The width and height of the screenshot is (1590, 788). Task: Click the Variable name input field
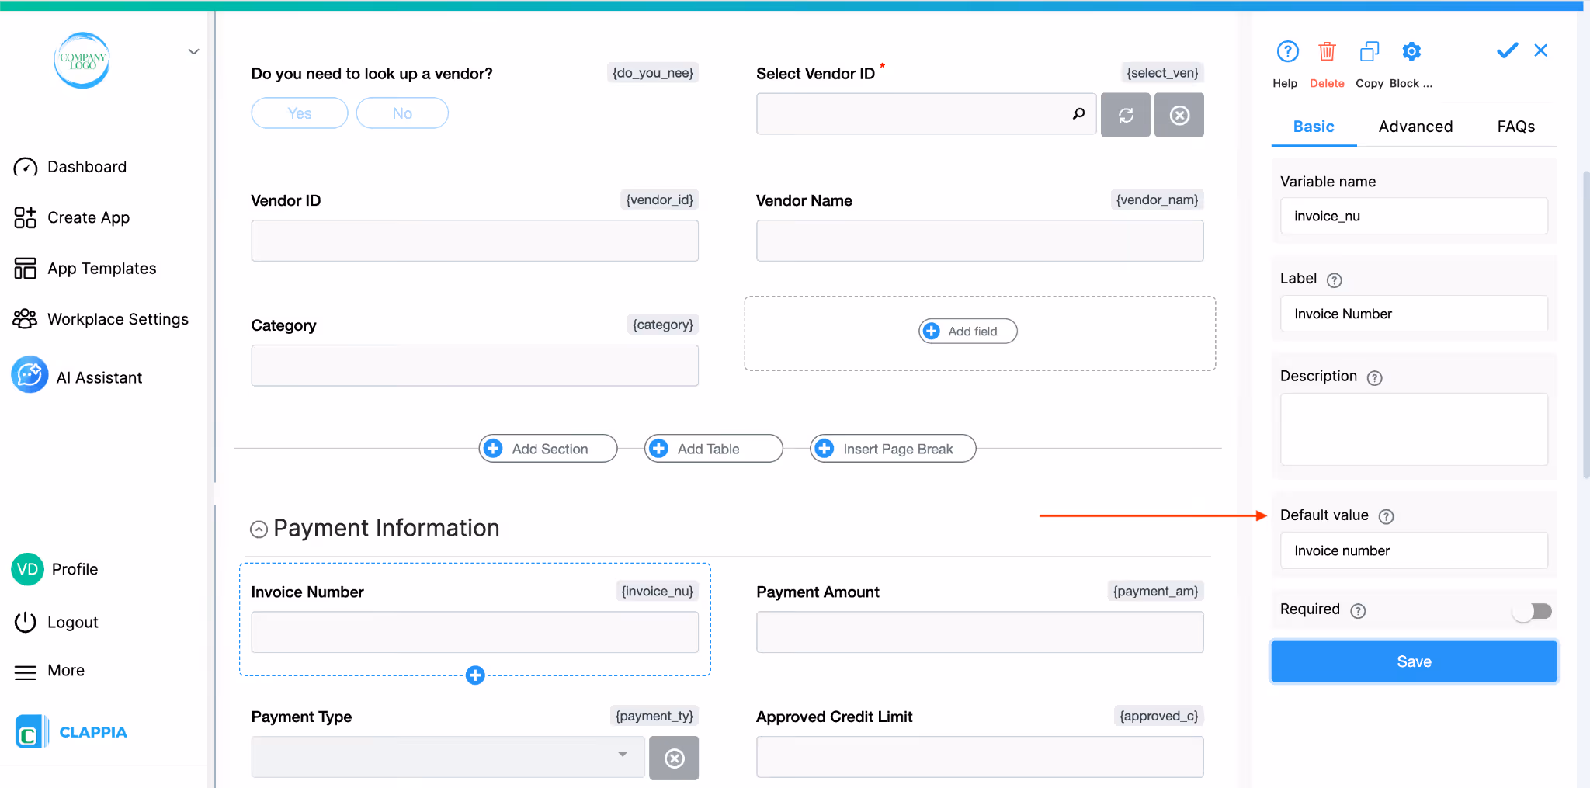[x=1414, y=216]
